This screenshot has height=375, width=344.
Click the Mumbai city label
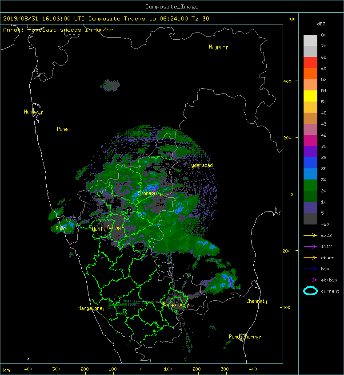tap(33, 112)
